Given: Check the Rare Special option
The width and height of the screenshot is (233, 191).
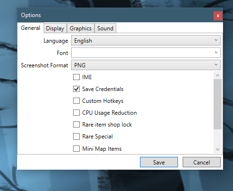Looking at the screenshot, I should pos(76,136).
